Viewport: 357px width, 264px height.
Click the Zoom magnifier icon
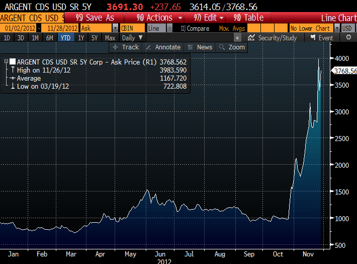tap(222, 47)
